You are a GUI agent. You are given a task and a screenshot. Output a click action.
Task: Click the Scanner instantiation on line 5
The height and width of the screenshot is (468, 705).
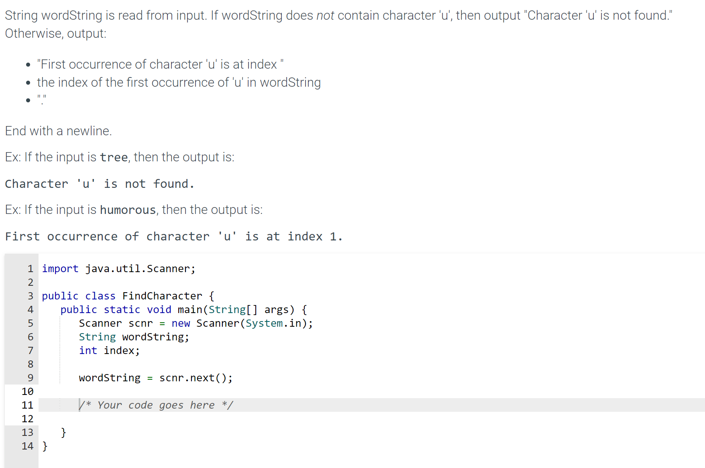coord(196,323)
